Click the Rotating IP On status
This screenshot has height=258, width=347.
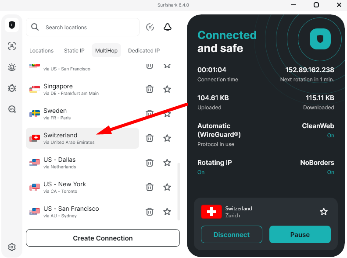pos(201,172)
